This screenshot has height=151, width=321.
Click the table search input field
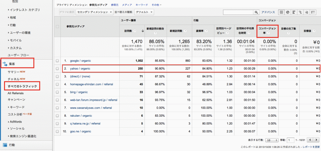tap(238, 12)
